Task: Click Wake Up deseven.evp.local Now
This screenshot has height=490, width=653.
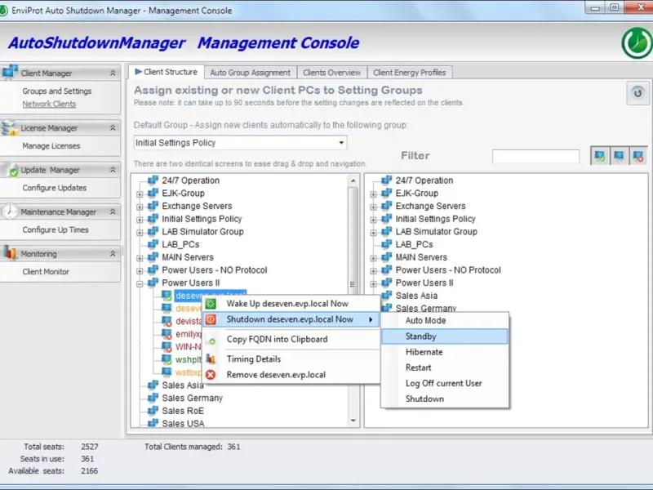Action: pos(291,304)
